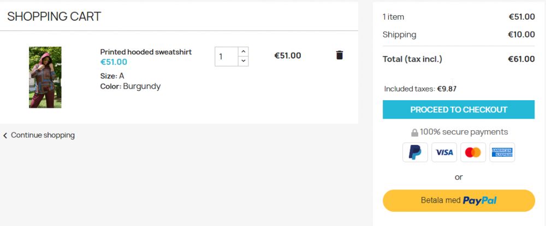Click the hooded sweatshirt product thumbnail

click(x=45, y=77)
